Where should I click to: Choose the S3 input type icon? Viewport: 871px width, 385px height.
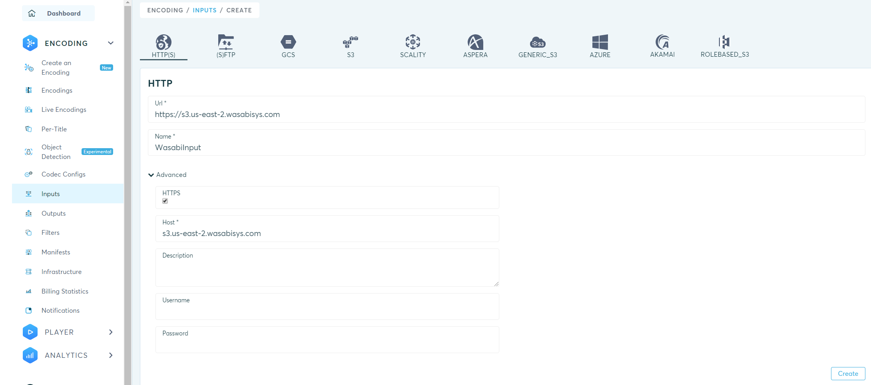(x=351, y=42)
